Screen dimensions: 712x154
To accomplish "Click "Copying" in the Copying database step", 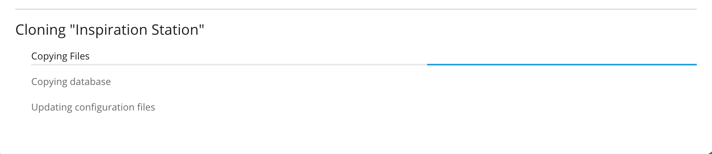I will coord(49,82).
